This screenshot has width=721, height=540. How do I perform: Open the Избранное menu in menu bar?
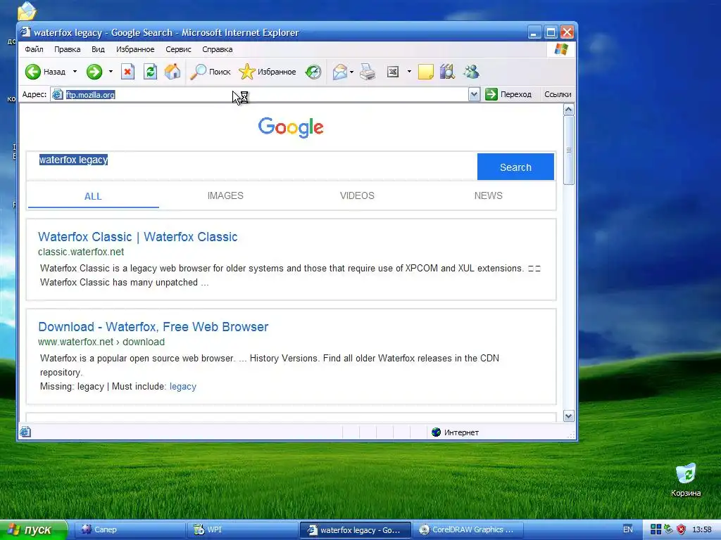(x=135, y=49)
